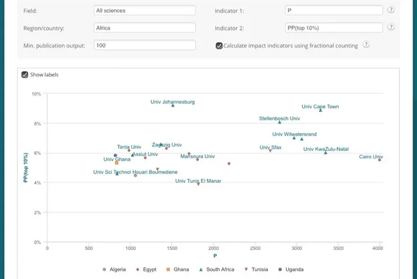Uncheck the Show labels checkbox
Screen dimensions: 417x279
(25, 75)
